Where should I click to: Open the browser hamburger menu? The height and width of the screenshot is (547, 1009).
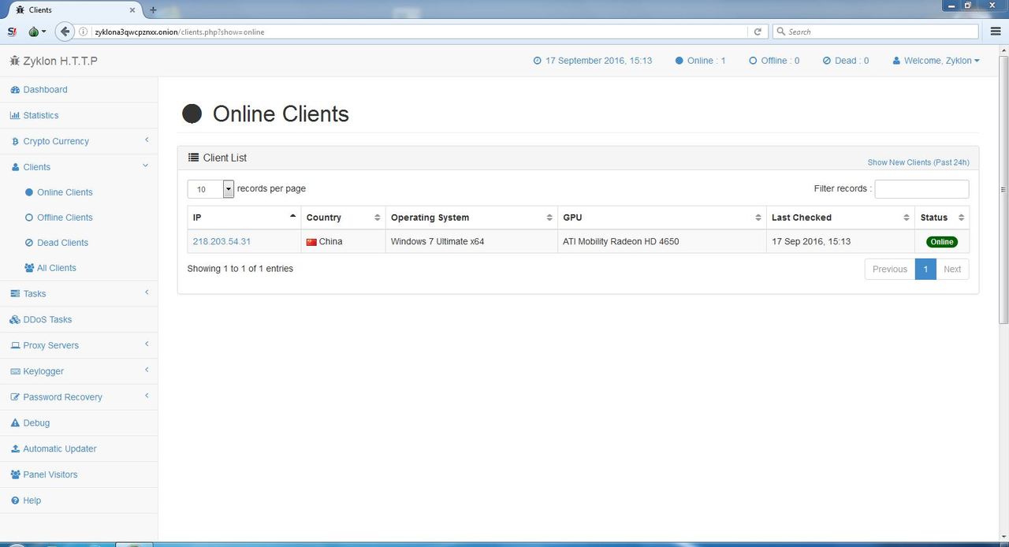click(996, 32)
